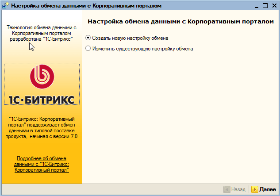Select the Создать новую настройку обмена radio circle

tap(88, 38)
